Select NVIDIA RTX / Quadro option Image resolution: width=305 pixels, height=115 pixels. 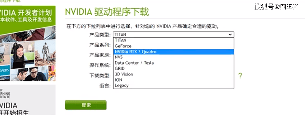click(x=174, y=52)
